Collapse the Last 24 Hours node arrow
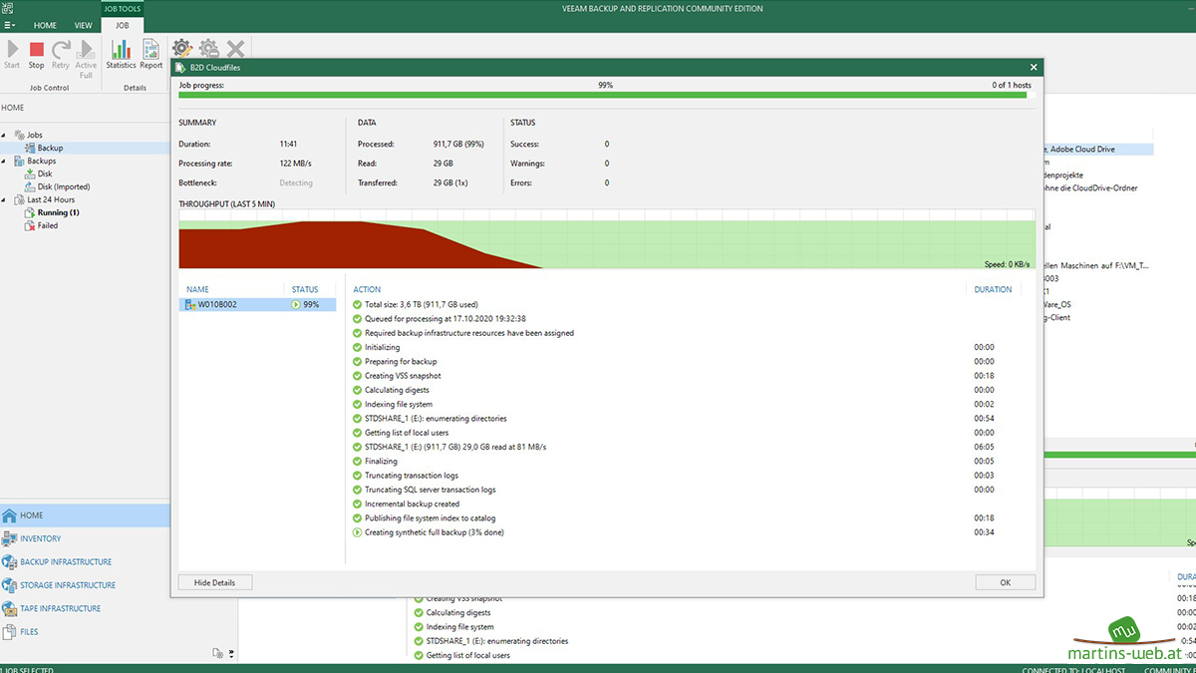This screenshot has width=1196, height=673. [x=4, y=199]
